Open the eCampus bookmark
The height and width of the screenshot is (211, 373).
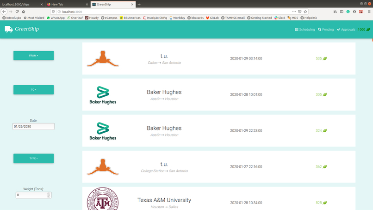109,18
